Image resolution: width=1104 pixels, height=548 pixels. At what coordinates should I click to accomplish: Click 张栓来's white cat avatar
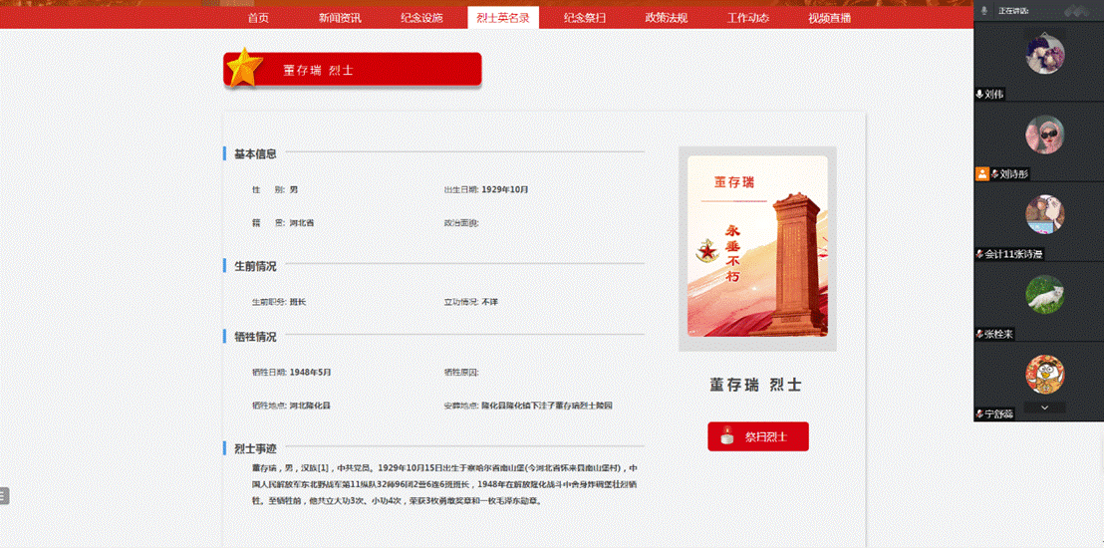[1045, 294]
